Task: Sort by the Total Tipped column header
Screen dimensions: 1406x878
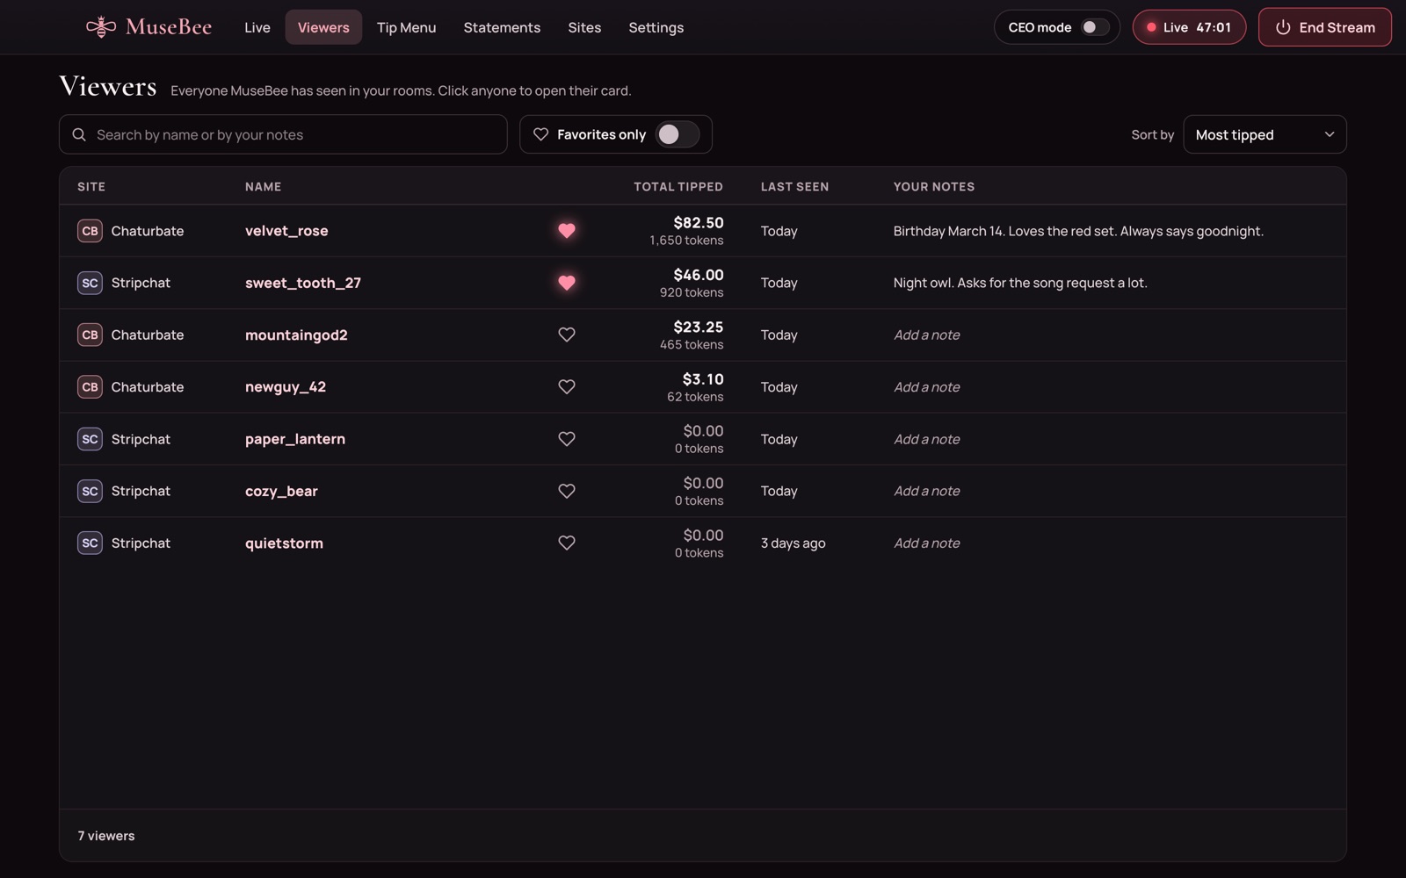Action: coord(678,187)
